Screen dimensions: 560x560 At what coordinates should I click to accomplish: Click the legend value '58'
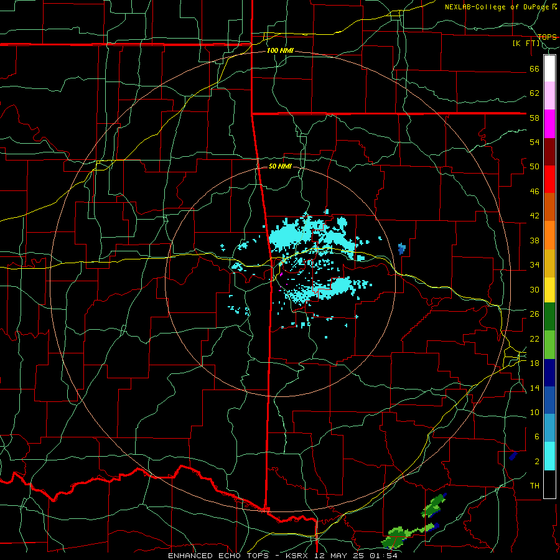pyautogui.click(x=534, y=118)
